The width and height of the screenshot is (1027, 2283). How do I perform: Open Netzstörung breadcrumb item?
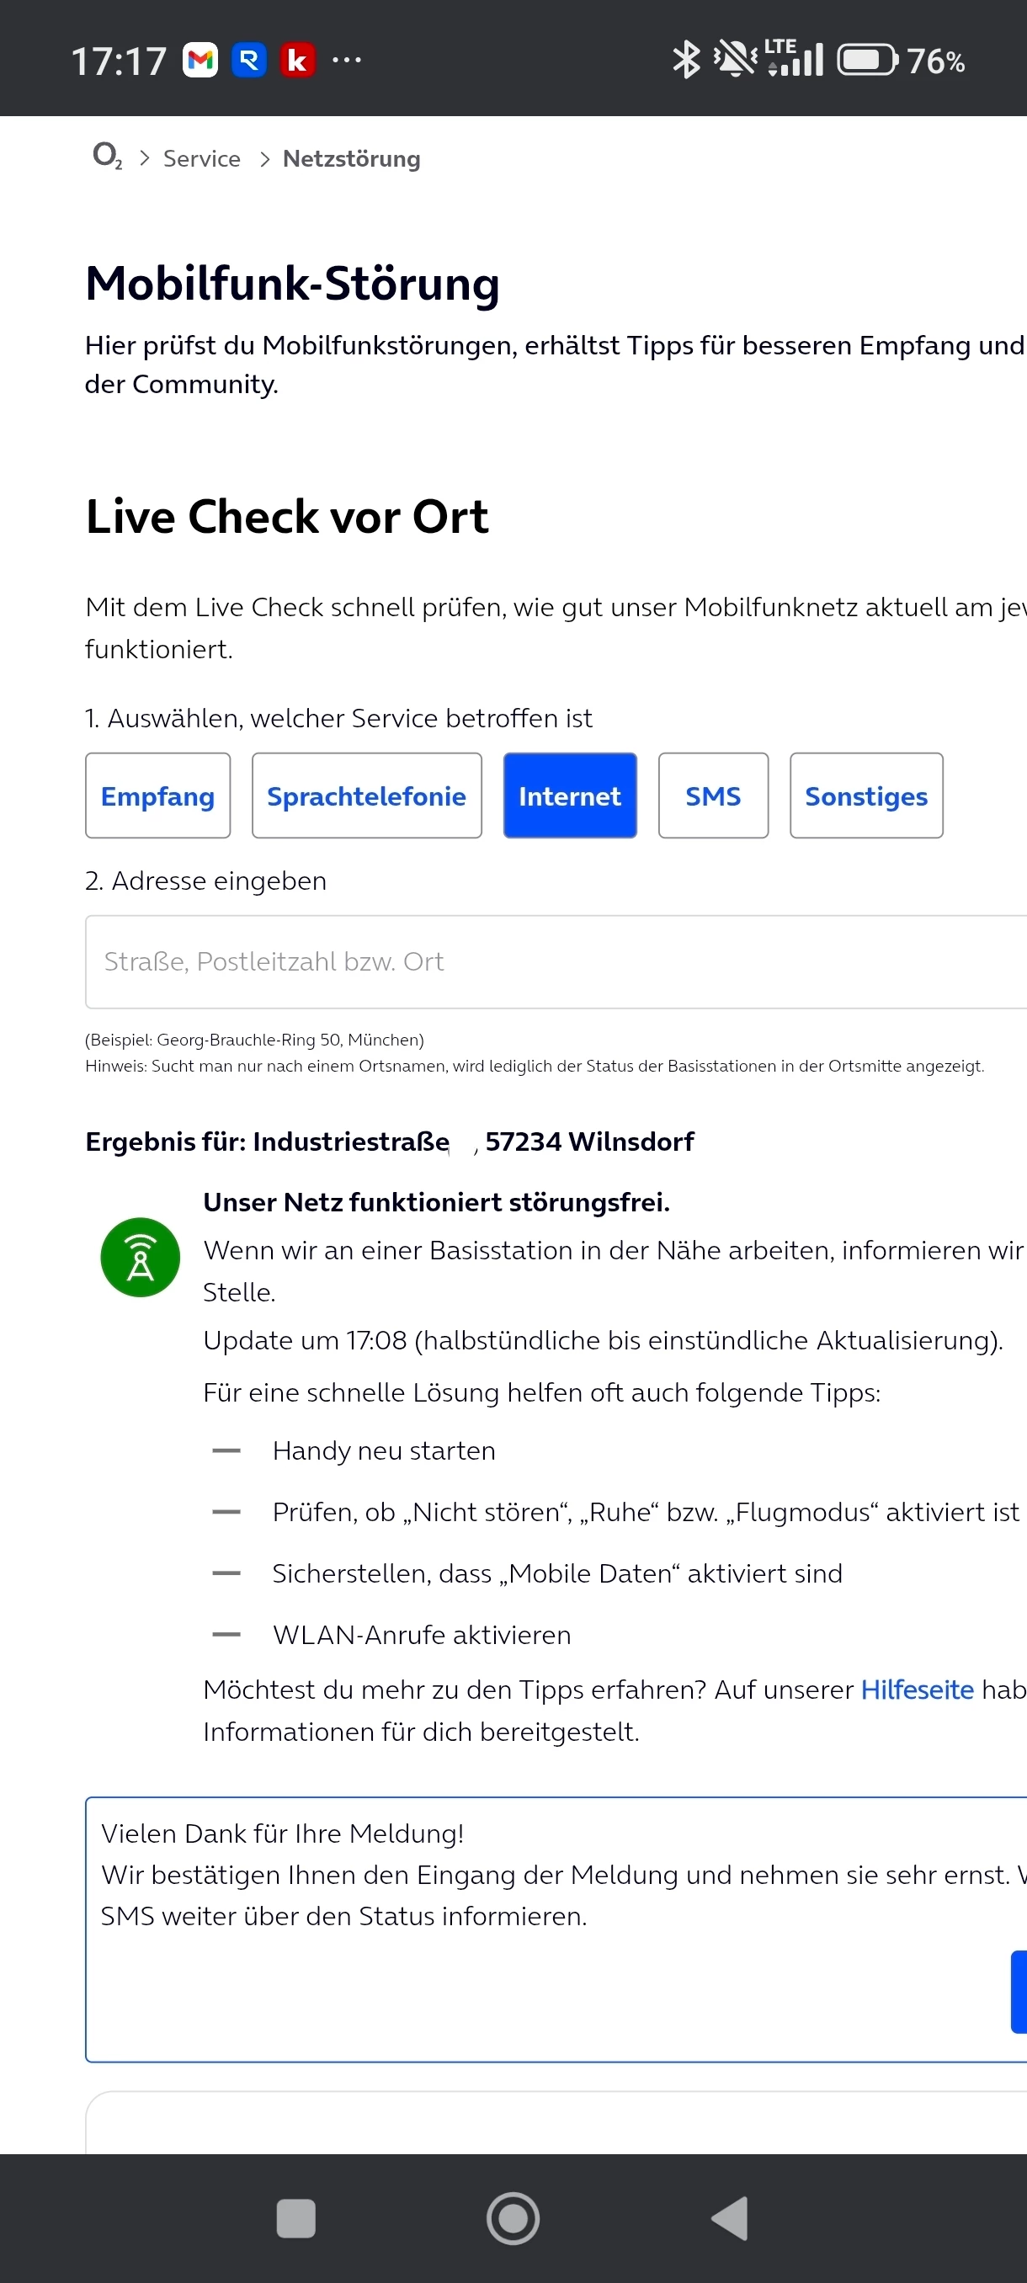click(x=351, y=158)
